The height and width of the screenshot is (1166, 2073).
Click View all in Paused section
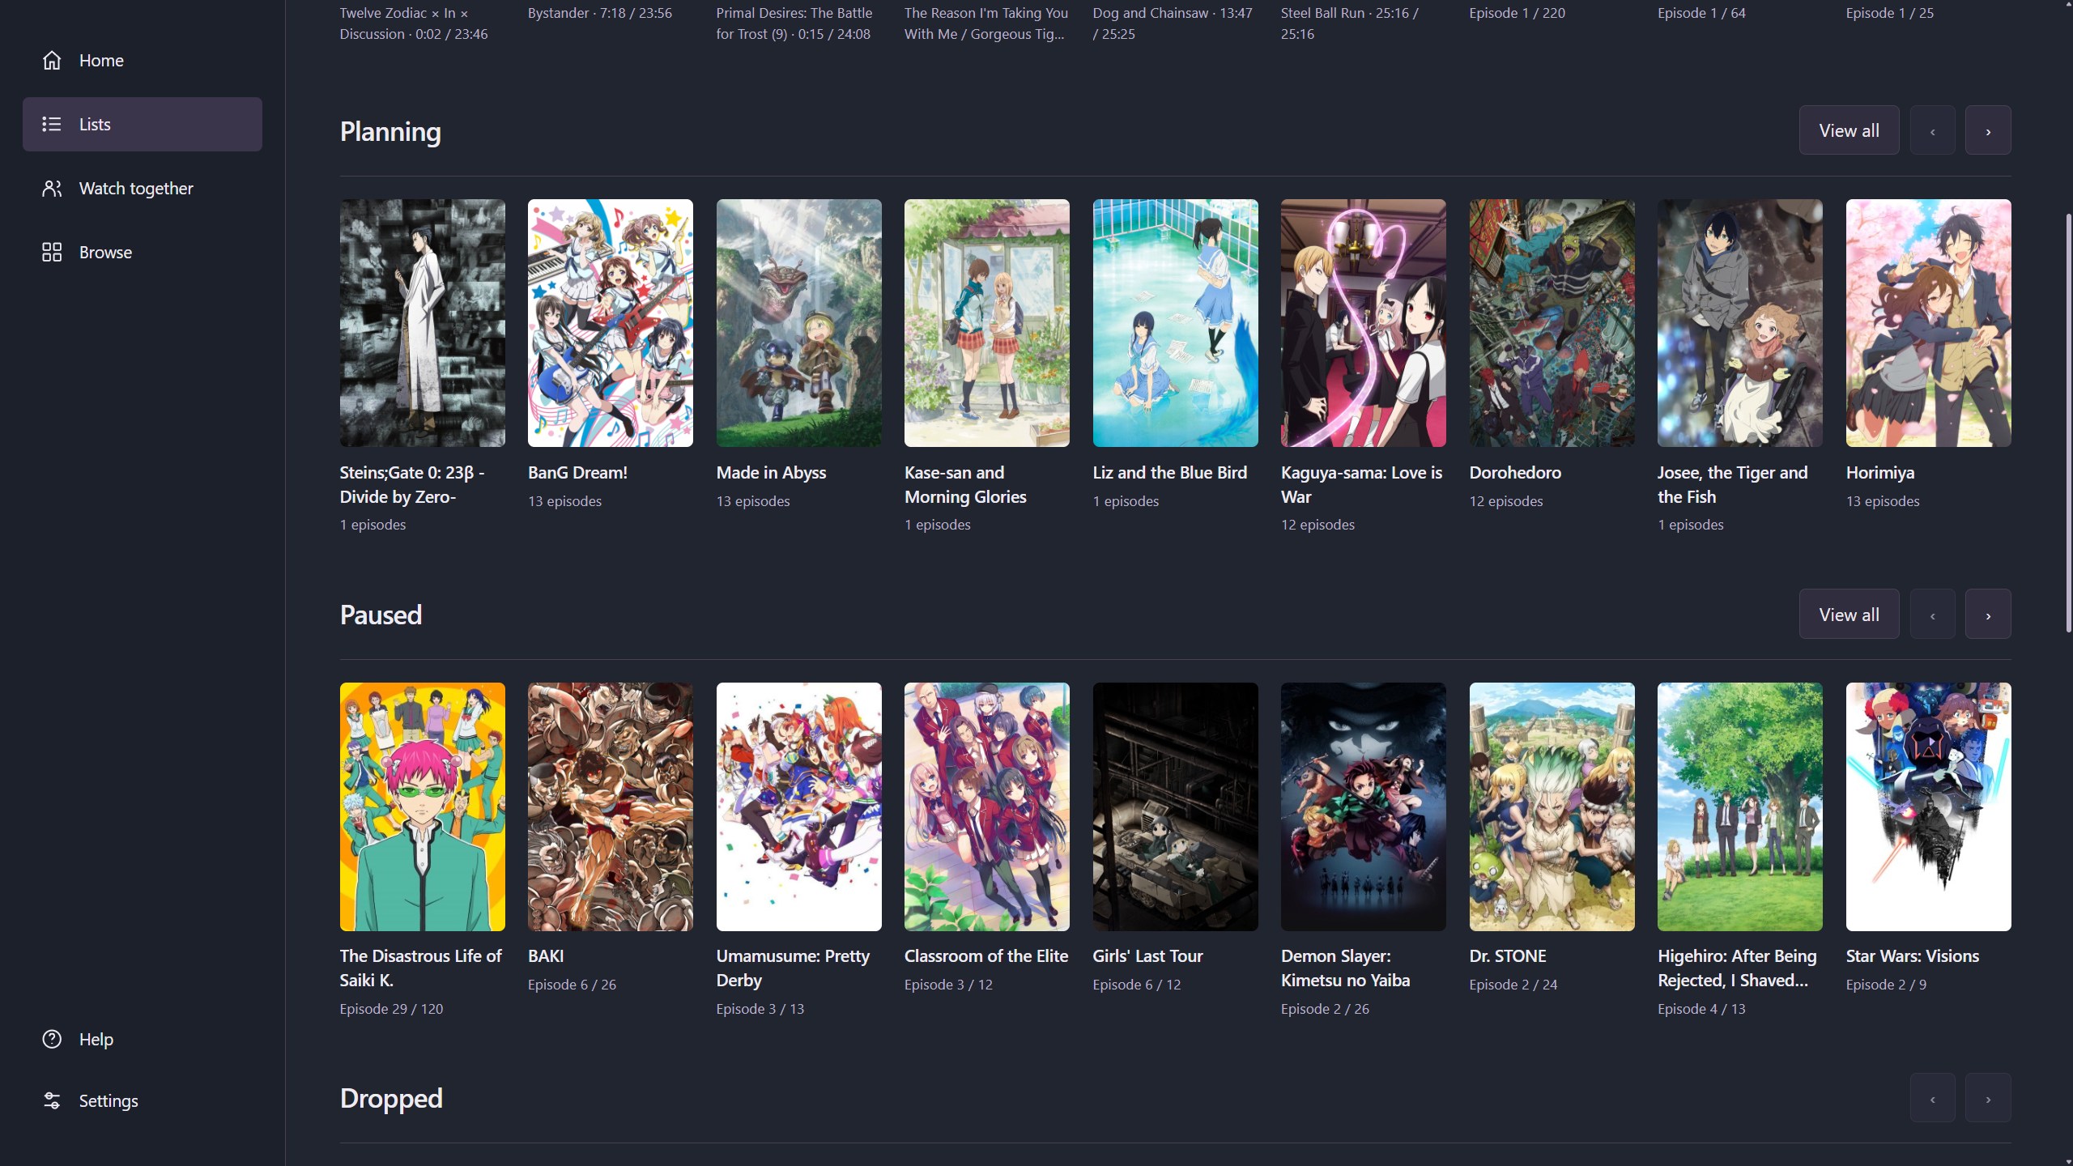pos(1849,615)
